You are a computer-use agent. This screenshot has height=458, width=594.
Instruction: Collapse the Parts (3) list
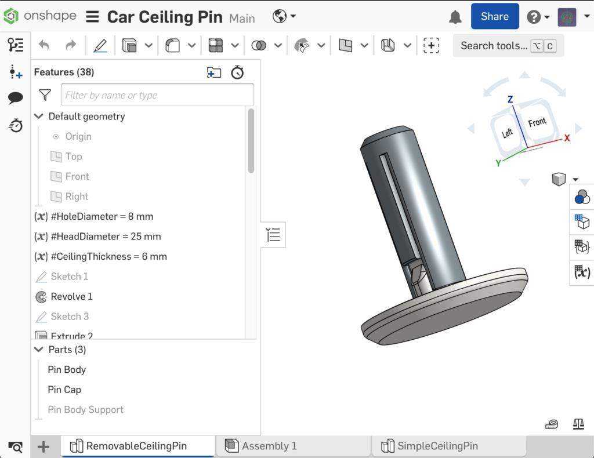tap(39, 350)
